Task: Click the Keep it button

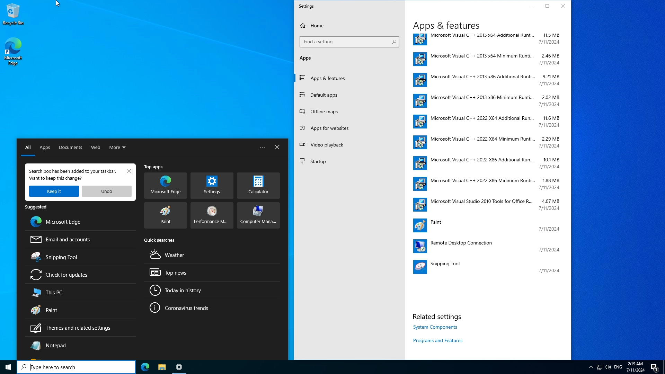Action: coord(54,191)
